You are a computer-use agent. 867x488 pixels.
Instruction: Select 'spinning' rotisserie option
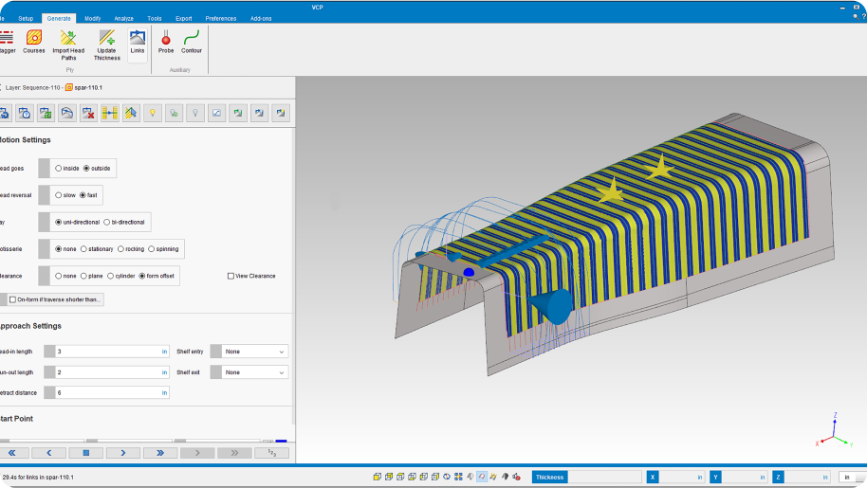click(152, 249)
